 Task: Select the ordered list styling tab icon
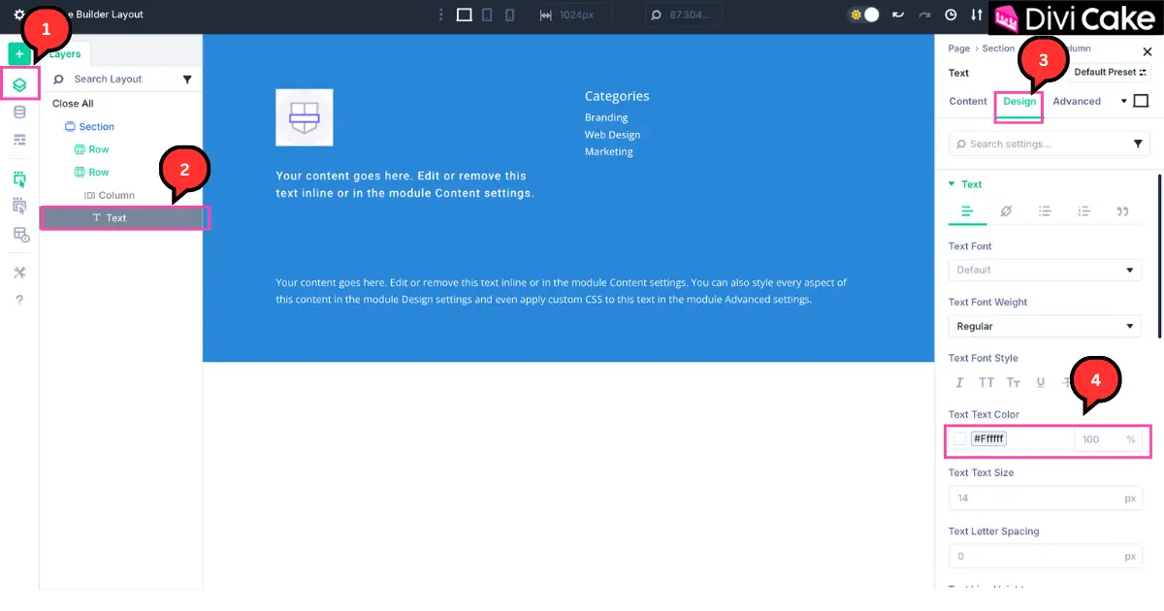tap(1083, 211)
